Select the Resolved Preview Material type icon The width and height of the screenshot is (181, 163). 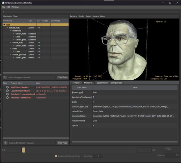[x=7, y=94]
